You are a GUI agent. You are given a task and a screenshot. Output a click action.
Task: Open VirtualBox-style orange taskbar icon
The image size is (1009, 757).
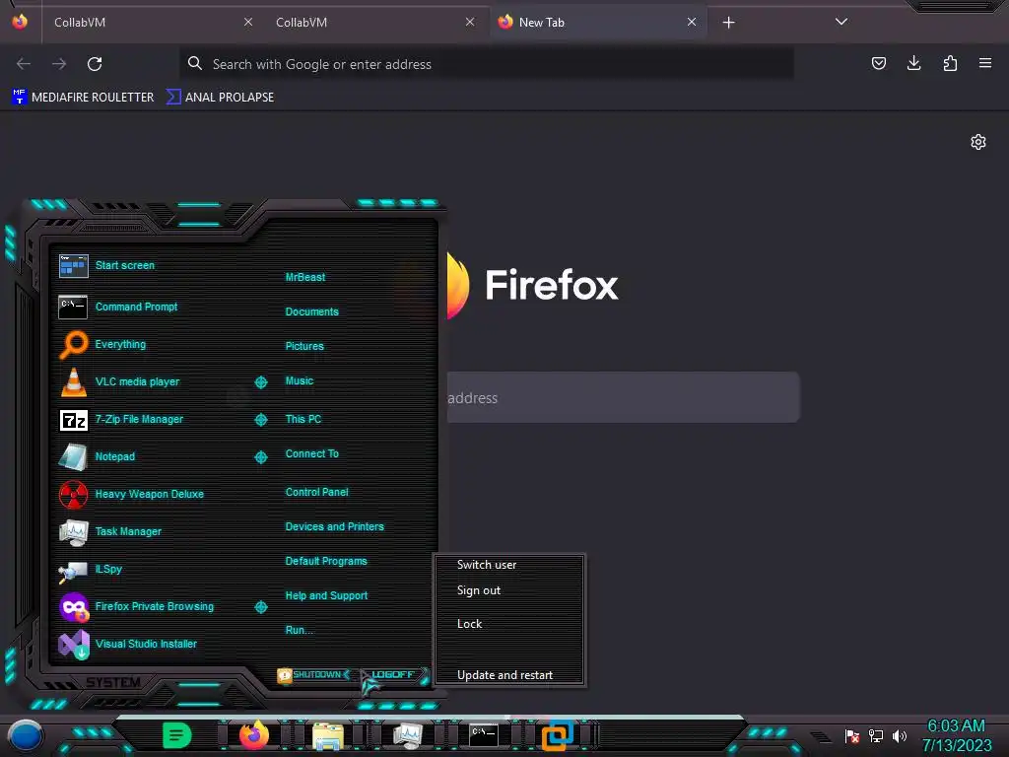pyautogui.click(x=558, y=735)
